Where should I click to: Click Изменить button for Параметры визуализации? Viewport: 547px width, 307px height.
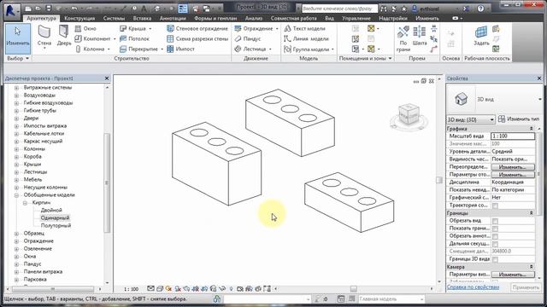[513, 275]
